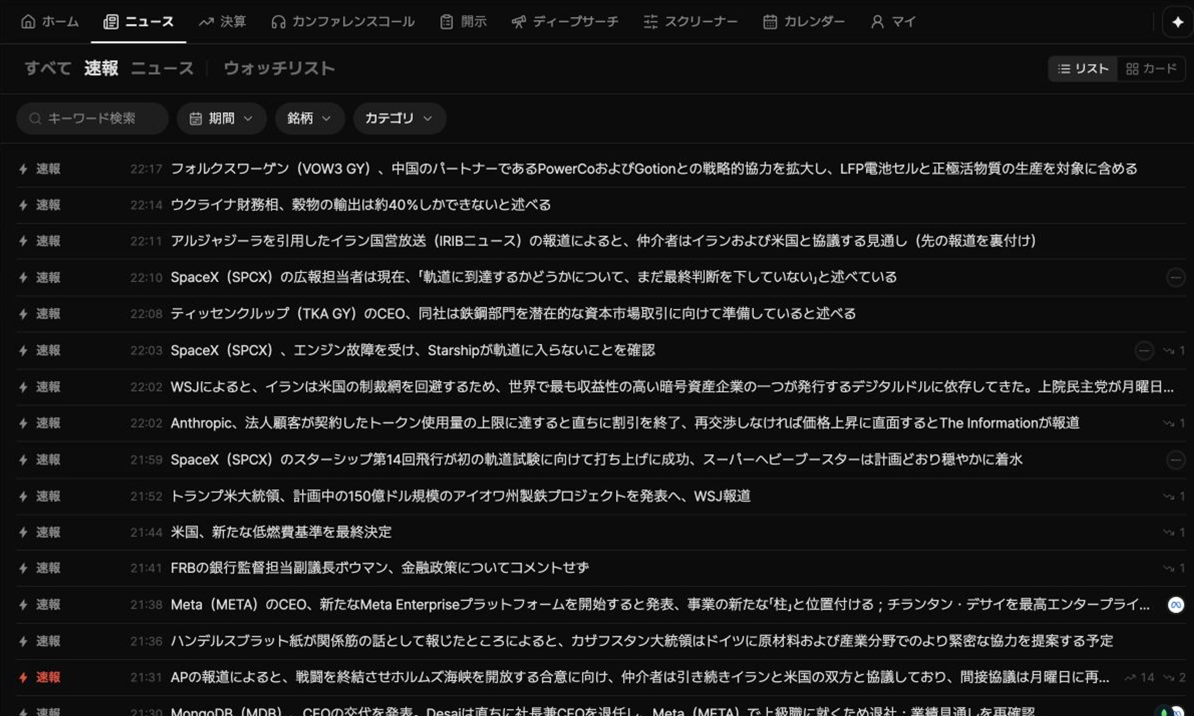Viewport: 1194px width, 716px height.
Task: Switch to the 決算 navigation tab
Action: [223, 22]
